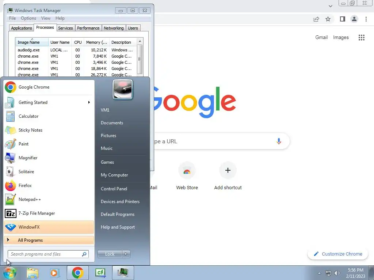The image size is (374, 280).
Task: Click the network icon in the system tray
Action: pos(328,273)
